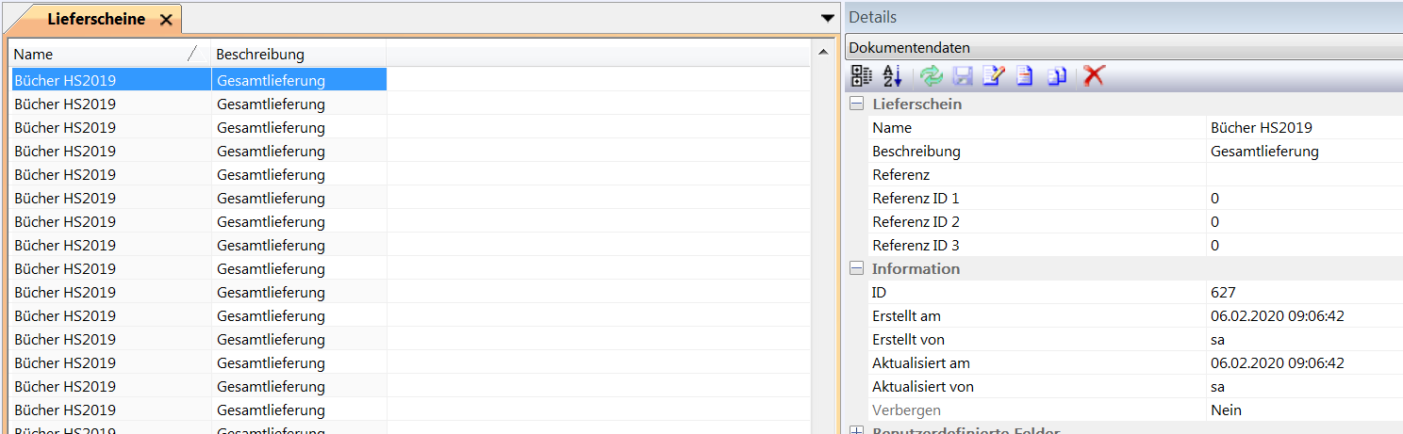This screenshot has height=434, width=1403.
Task: Duplicate the delivery note with copy icon
Action: (x=1057, y=76)
